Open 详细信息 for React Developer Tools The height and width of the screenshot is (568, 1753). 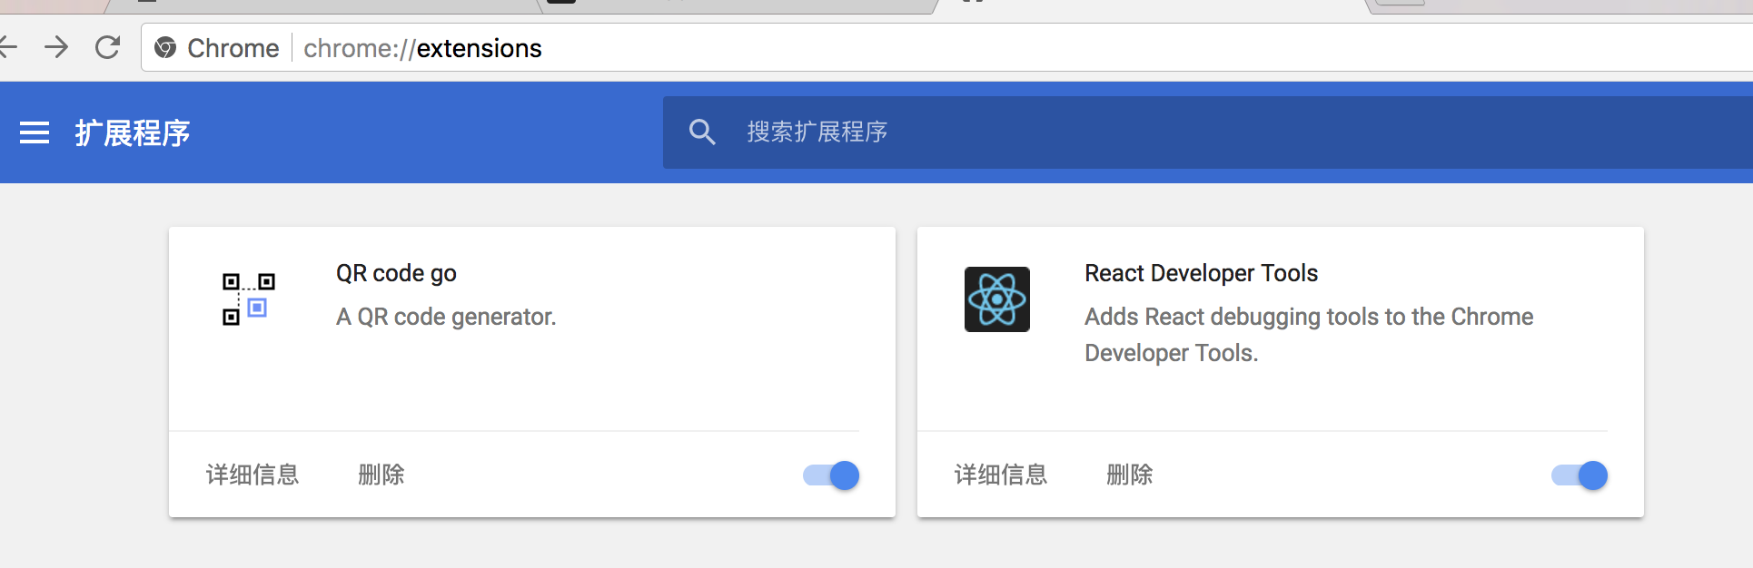(x=1001, y=475)
